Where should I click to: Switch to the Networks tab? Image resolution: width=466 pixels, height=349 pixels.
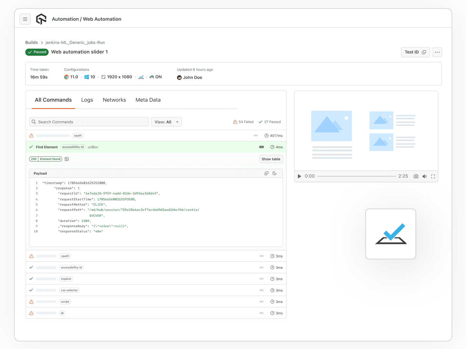pyautogui.click(x=114, y=100)
